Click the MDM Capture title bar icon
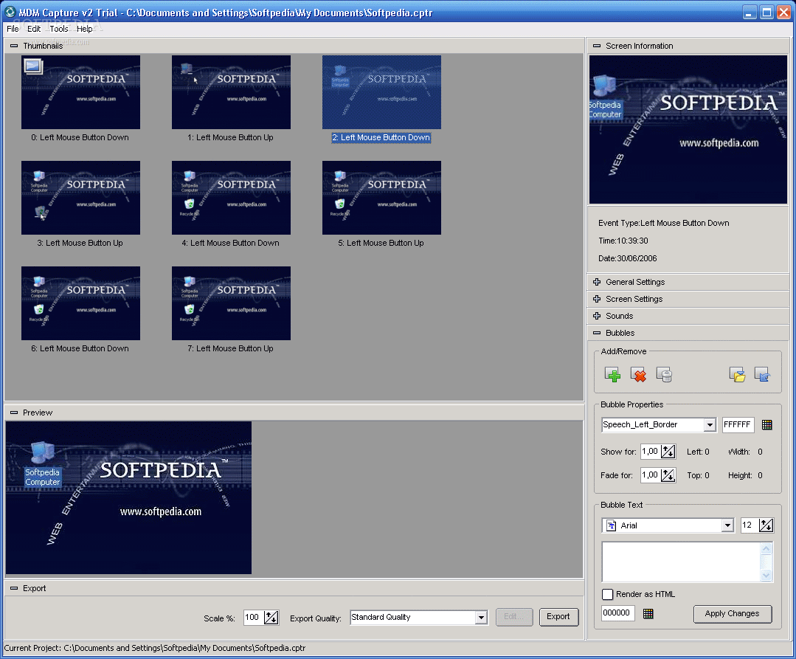The image size is (796, 659). 10,12
